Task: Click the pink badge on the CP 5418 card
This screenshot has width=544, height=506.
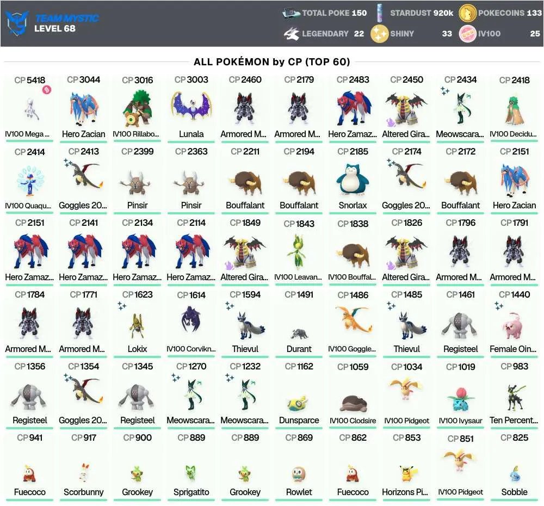Action: point(47,90)
